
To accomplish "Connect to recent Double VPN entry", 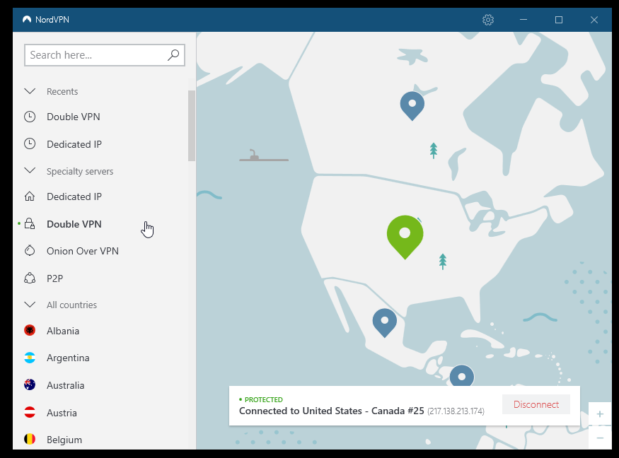I will [x=74, y=117].
